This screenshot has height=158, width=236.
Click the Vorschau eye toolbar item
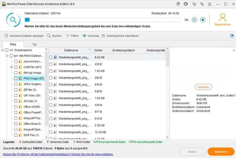tap(91, 36)
